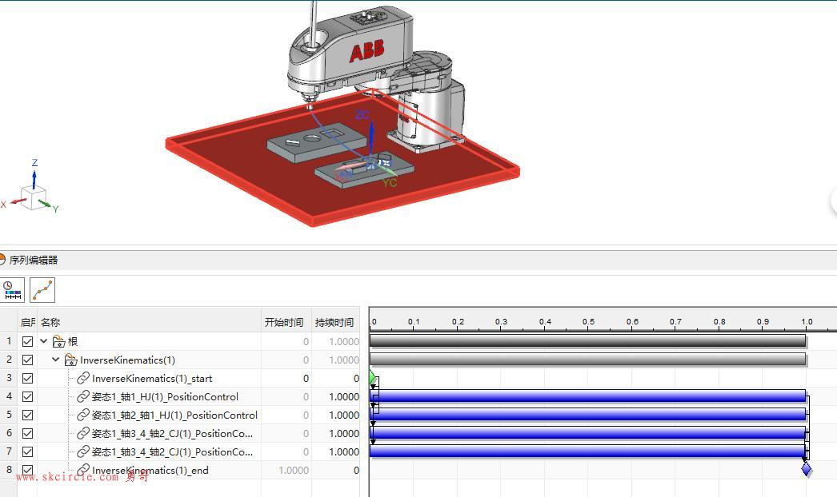
Task: Click the folder icon beside 根
Action: coord(58,342)
